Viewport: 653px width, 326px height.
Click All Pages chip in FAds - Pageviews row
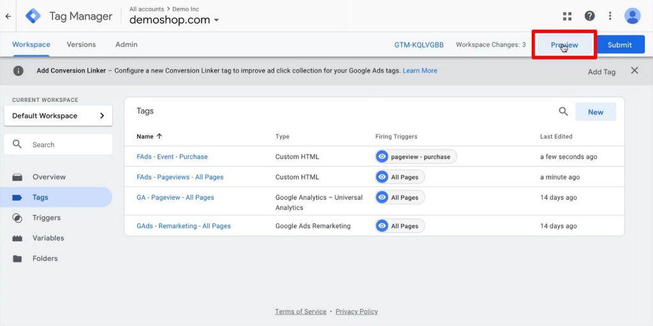(x=400, y=177)
